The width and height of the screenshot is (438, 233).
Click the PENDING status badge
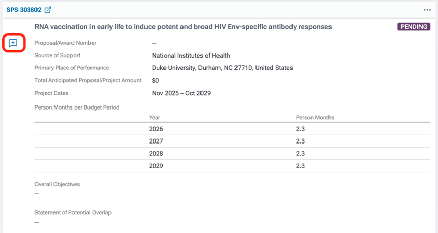[x=413, y=27]
